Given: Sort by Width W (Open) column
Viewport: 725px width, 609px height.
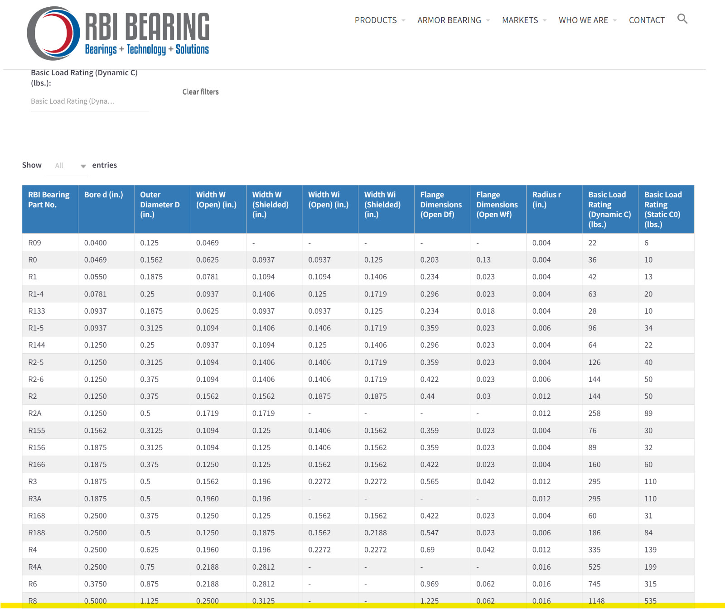Looking at the screenshot, I should (218, 209).
